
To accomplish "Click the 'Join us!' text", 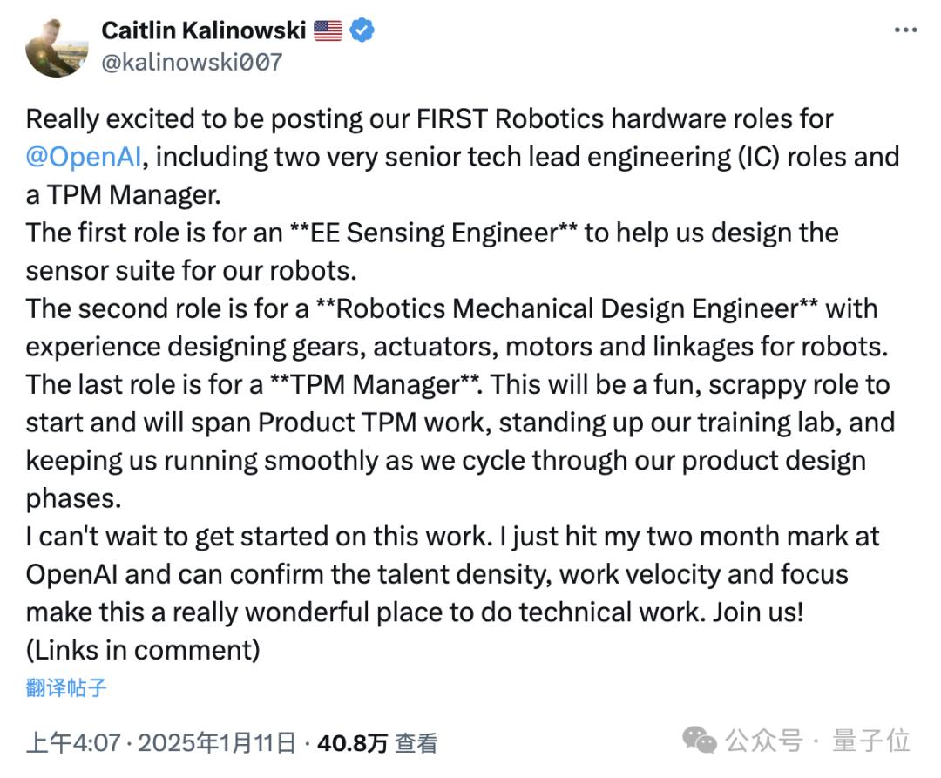I will (x=758, y=612).
